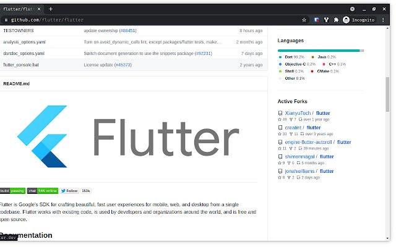Click the Twitter Follow button
The image size is (396, 247).
pyautogui.click(x=69, y=191)
